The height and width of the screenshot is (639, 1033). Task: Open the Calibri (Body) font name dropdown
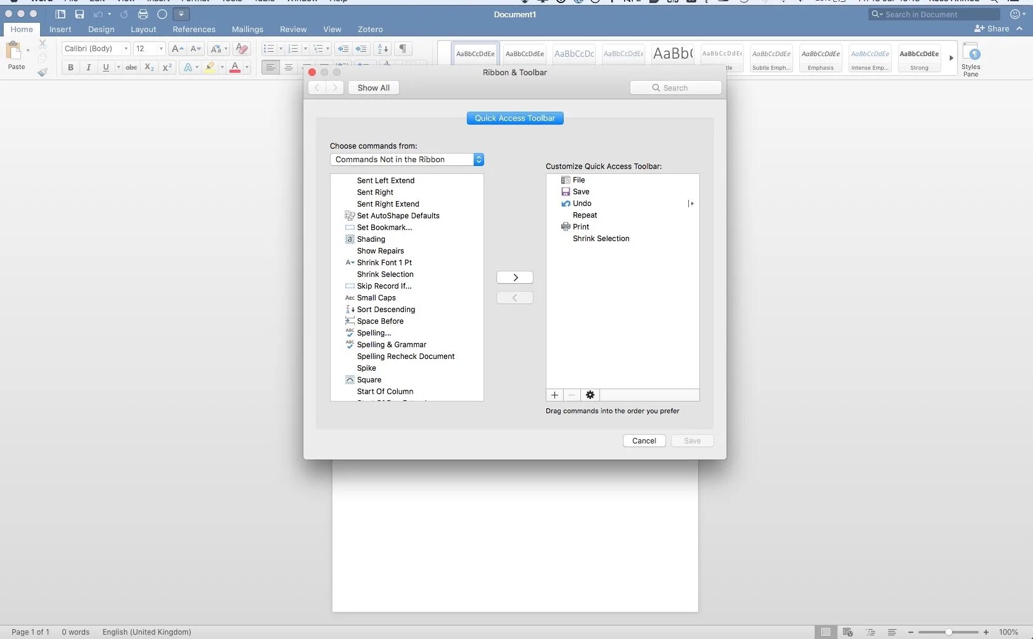tap(126, 49)
